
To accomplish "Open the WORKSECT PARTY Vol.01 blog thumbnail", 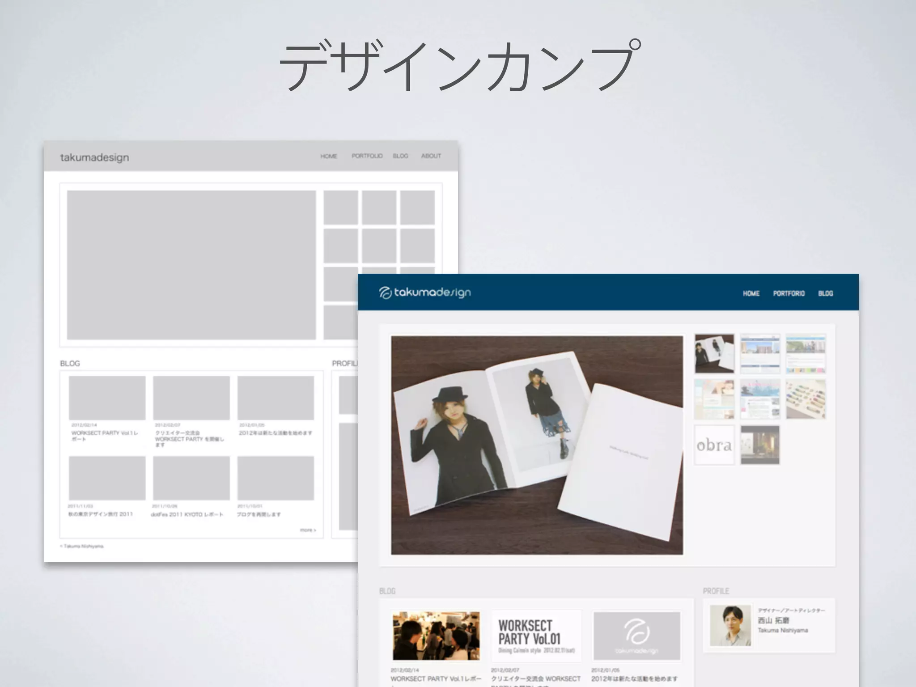I will pos(536,636).
